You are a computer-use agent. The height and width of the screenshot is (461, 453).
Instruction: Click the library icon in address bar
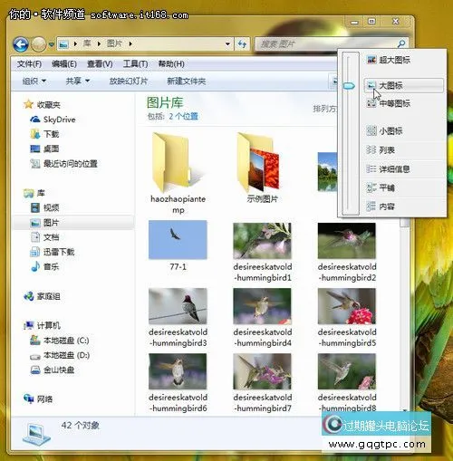pos(63,44)
